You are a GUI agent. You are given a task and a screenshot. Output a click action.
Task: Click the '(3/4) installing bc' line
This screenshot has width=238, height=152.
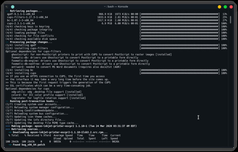pyautogui.click(x=19, y=70)
